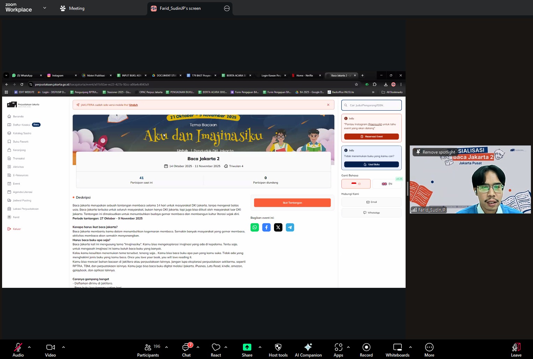This screenshot has height=359, width=533.
Task: Expand audio options arrow next to Audio
Action: (x=29, y=347)
